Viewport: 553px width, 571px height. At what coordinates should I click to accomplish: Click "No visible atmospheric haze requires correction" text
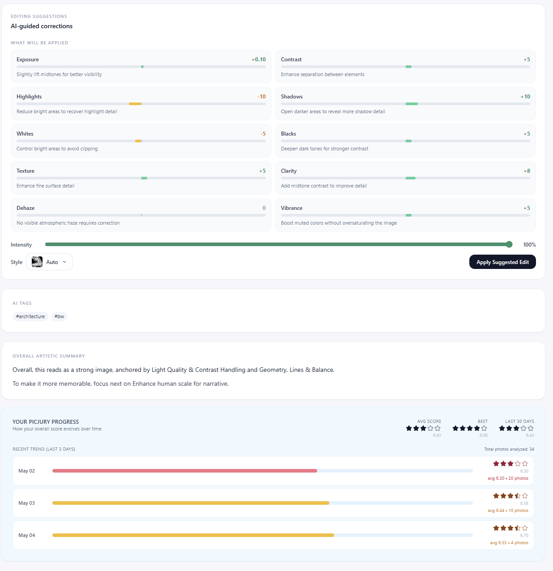pyautogui.click(x=68, y=223)
